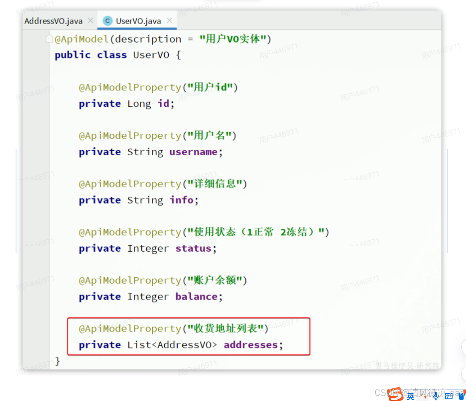Click the closing brace of the class
This screenshot has width=466, height=401.
pyautogui.click(x=58, y=361)
